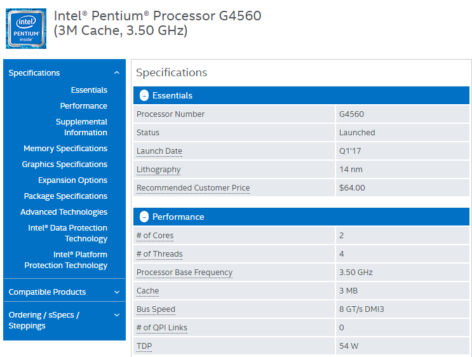Click the Specifications panel heading

click(x=172, y=73)
